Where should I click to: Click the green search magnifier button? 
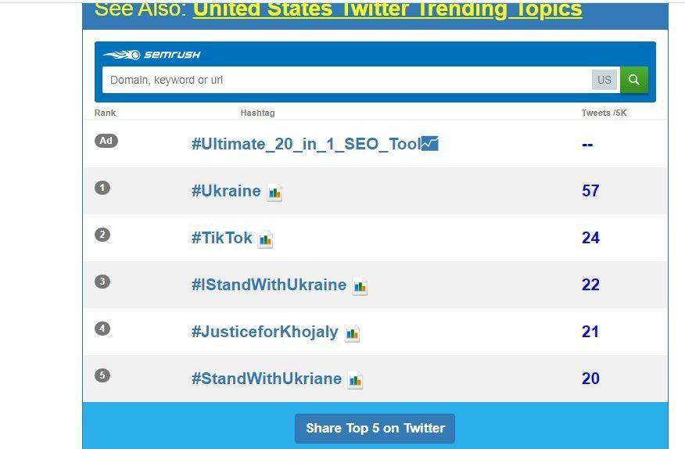click(x=634, y=80)
